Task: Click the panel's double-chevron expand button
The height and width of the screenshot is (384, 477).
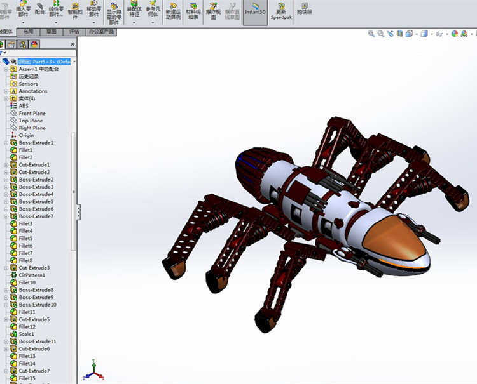Action: pos(73,44)
